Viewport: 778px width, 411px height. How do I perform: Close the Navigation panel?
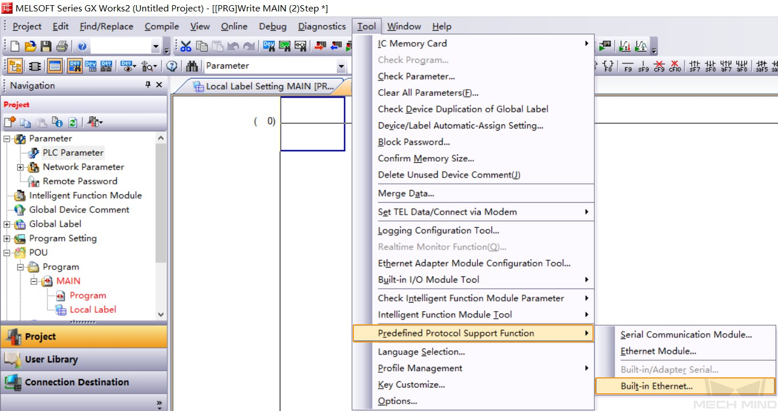(159, 85)
